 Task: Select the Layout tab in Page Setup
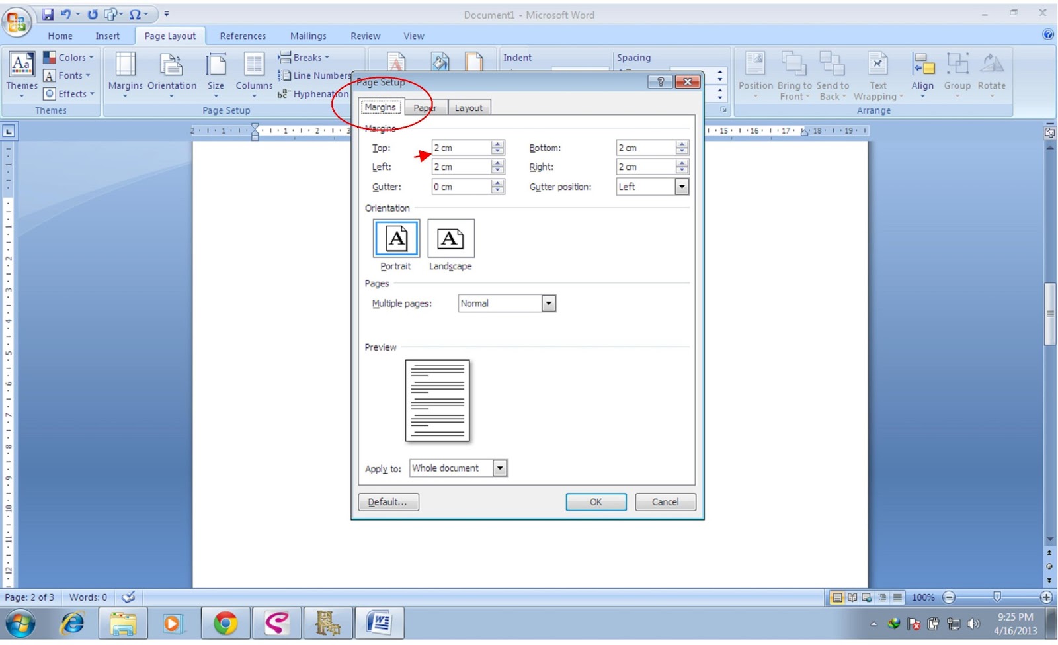pos(469,108)
